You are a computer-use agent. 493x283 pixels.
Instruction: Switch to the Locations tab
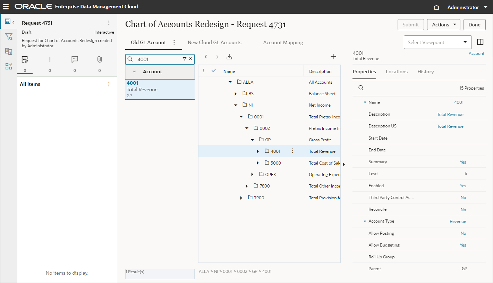[x=397, y=72]
